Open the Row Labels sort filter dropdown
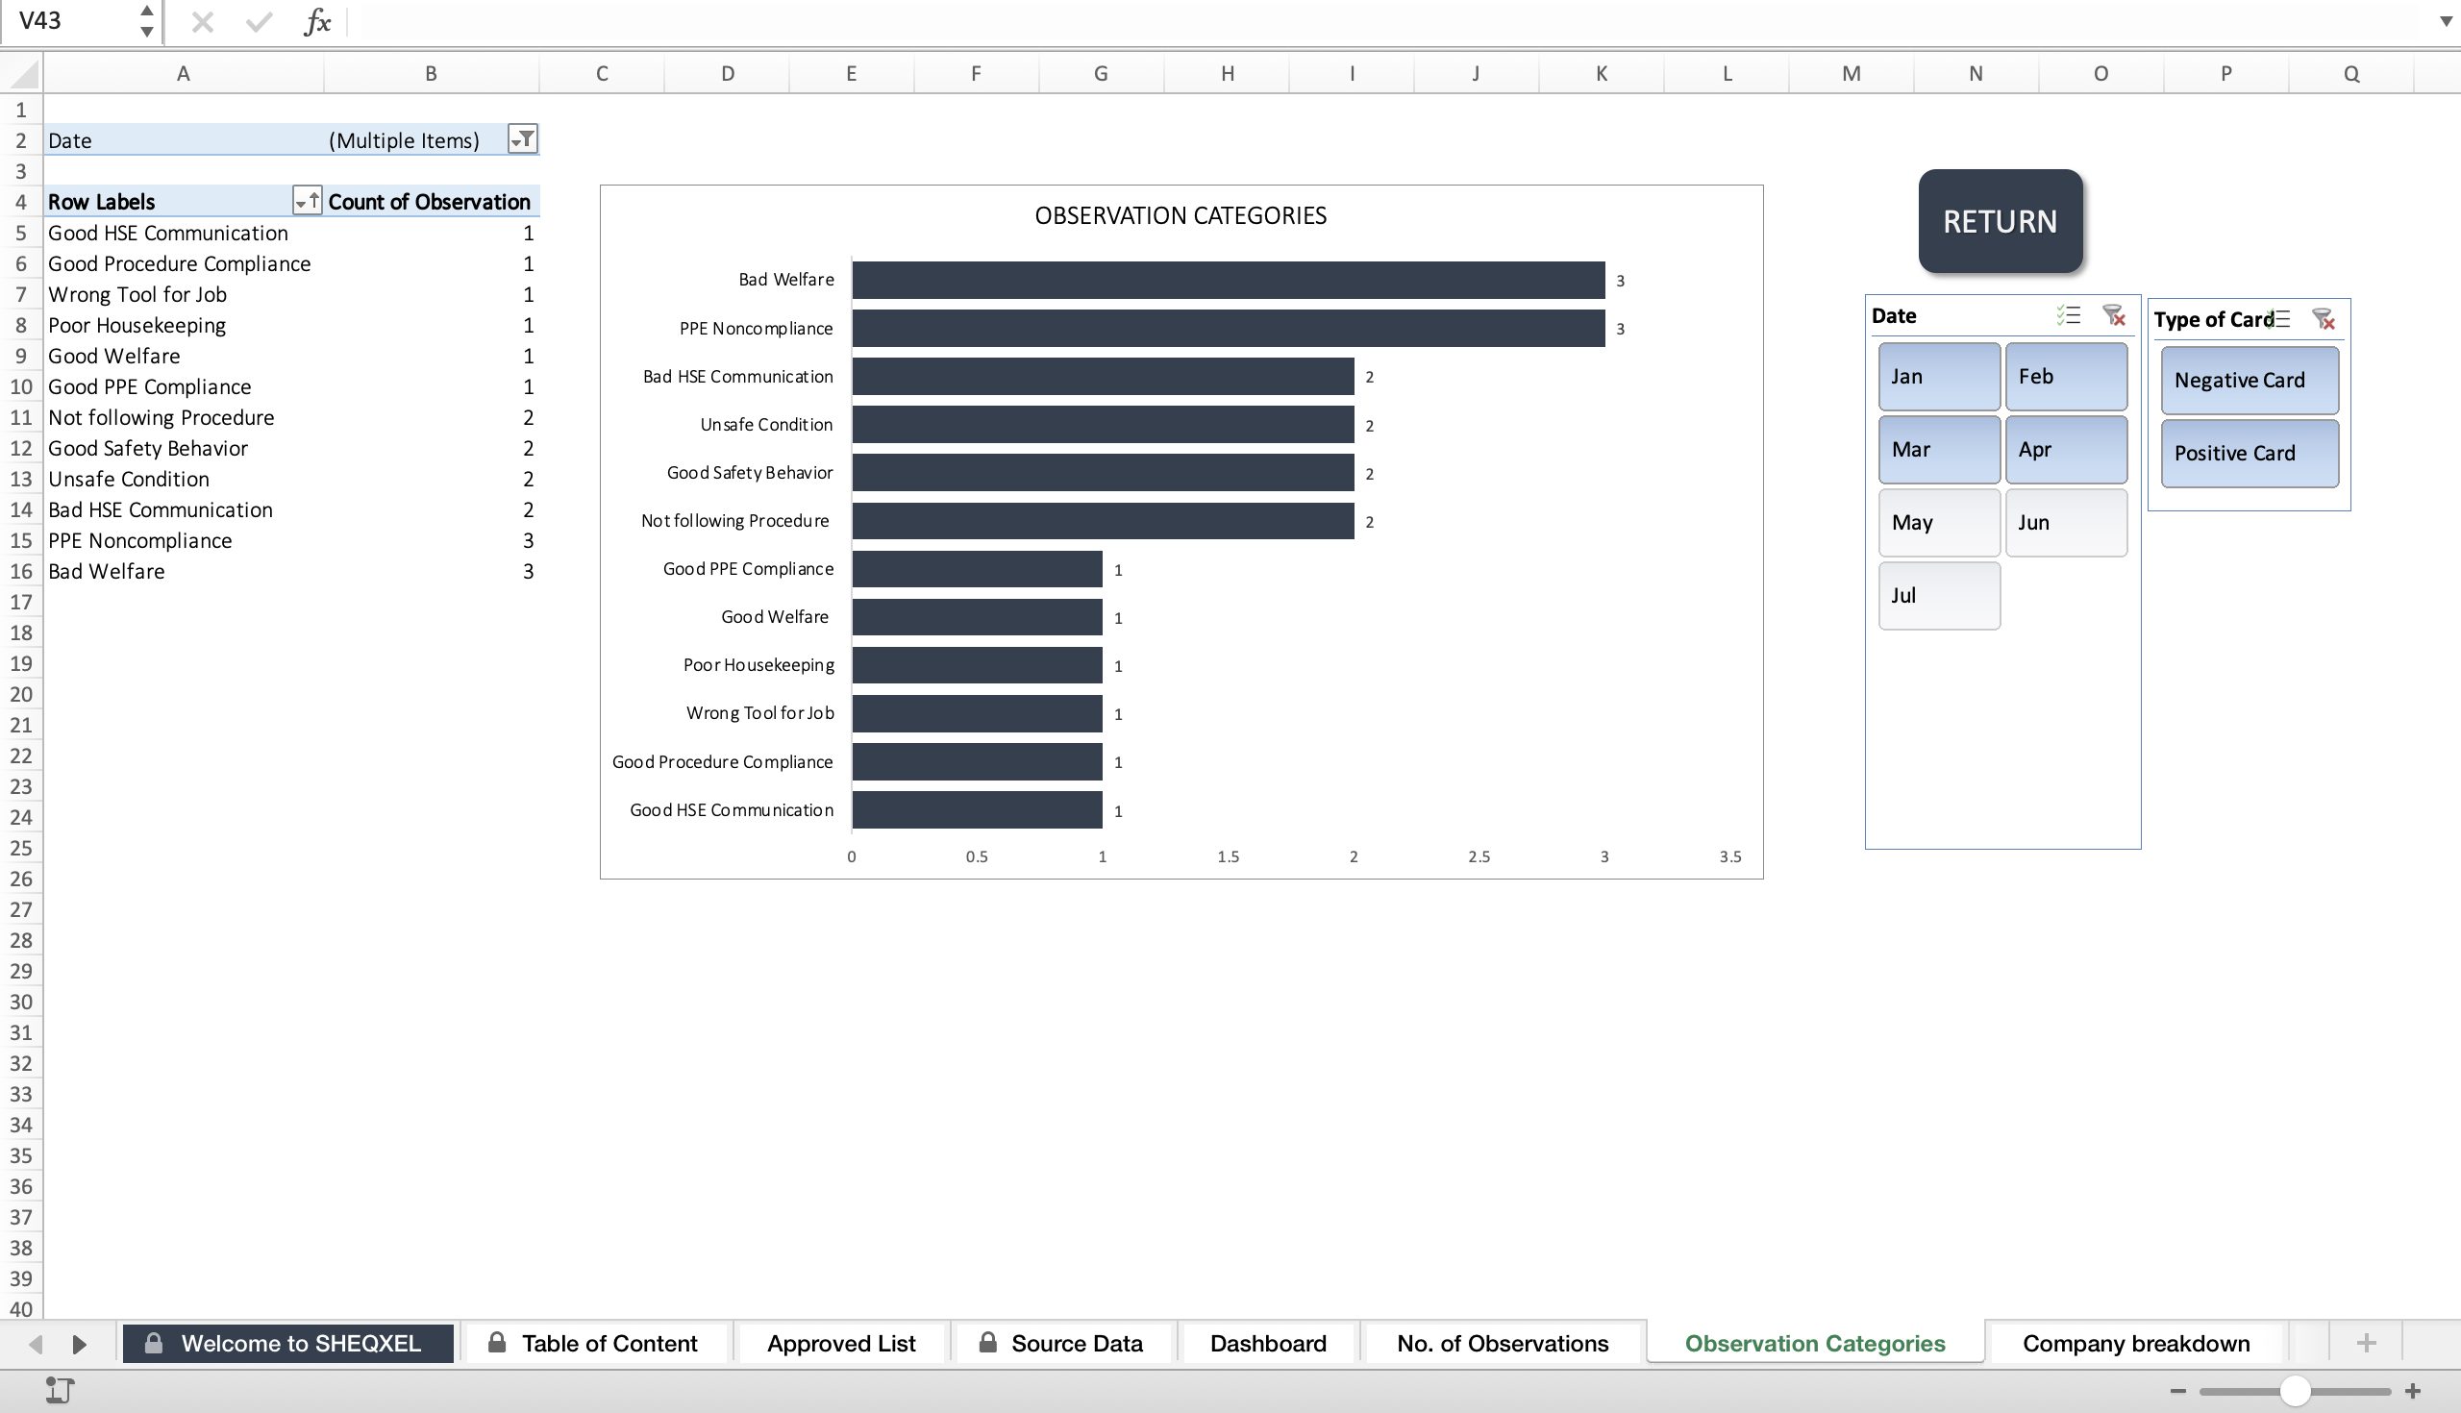 (x=307, y=201)
